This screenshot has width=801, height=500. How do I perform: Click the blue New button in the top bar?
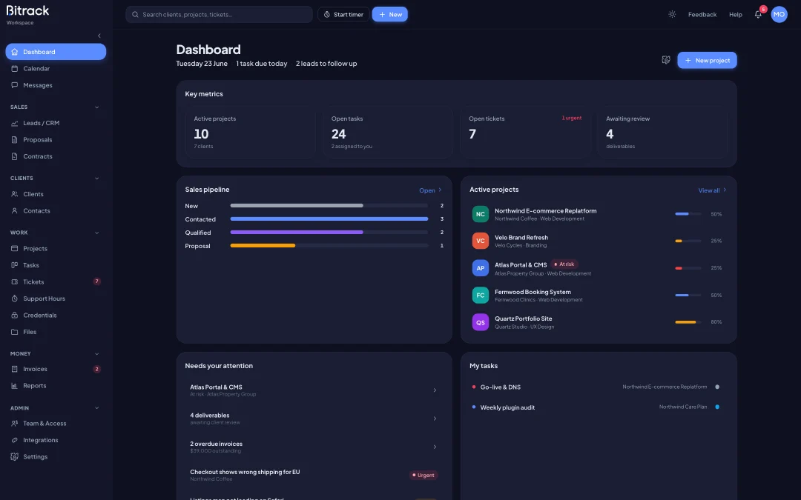tap(390, 14)
